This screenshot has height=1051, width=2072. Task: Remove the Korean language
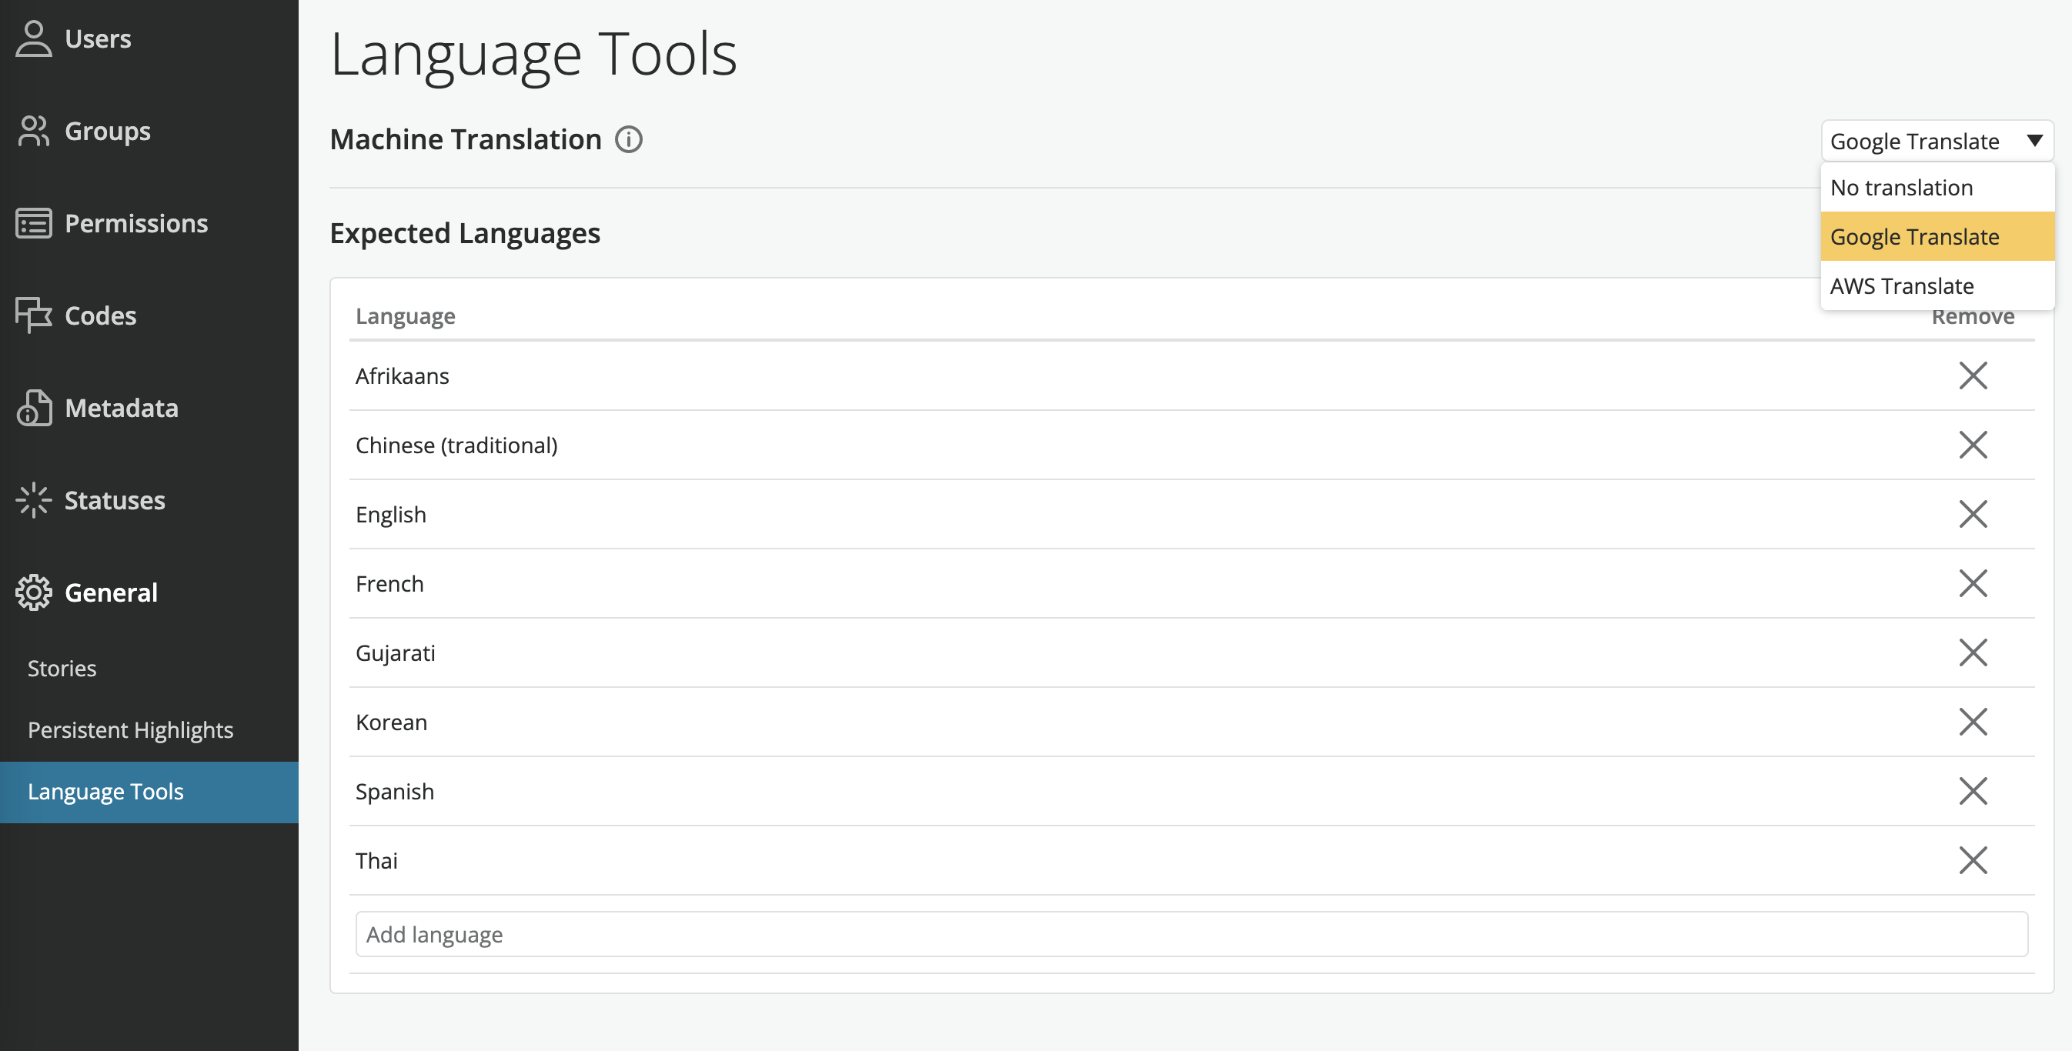[x=1972, y=721]
